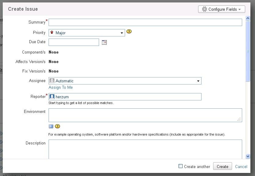Click the Priority help question mark icon

click(129, 32)
